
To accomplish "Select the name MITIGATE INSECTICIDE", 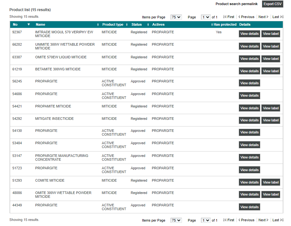I will click(55, 119).
